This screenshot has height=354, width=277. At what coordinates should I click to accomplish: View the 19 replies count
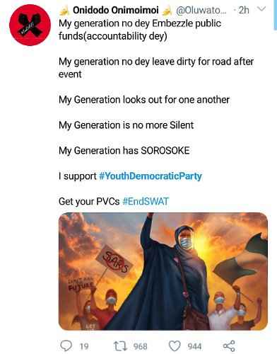click(84, 346)
